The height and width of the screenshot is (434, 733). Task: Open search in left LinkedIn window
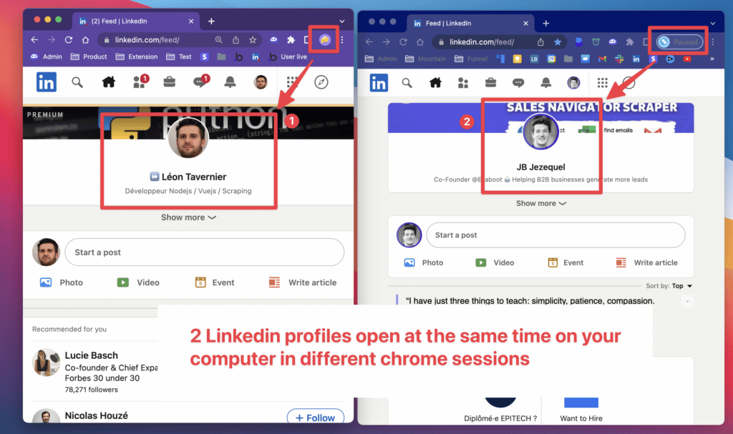pos(77,83)
